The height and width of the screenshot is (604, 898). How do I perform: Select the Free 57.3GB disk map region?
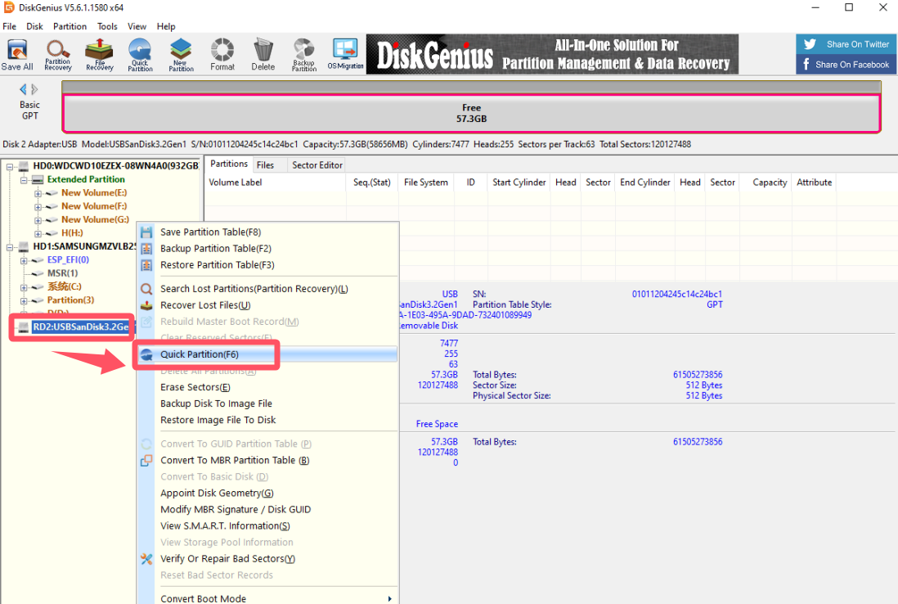point(471,113)
